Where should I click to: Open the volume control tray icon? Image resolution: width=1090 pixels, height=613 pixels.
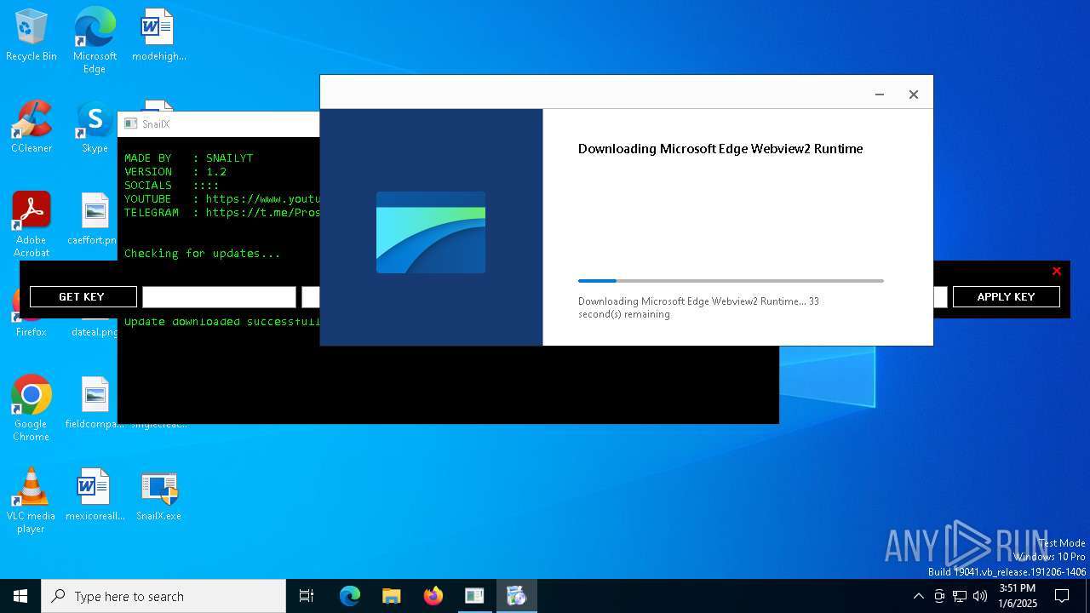(980, 596)
